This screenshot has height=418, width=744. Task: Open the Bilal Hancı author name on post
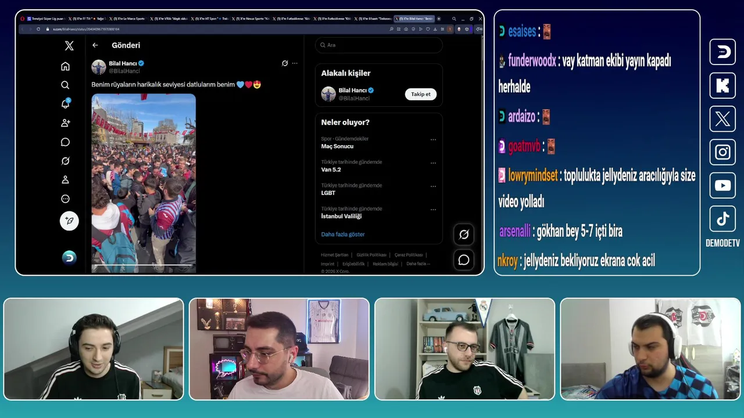click(123, 63)
